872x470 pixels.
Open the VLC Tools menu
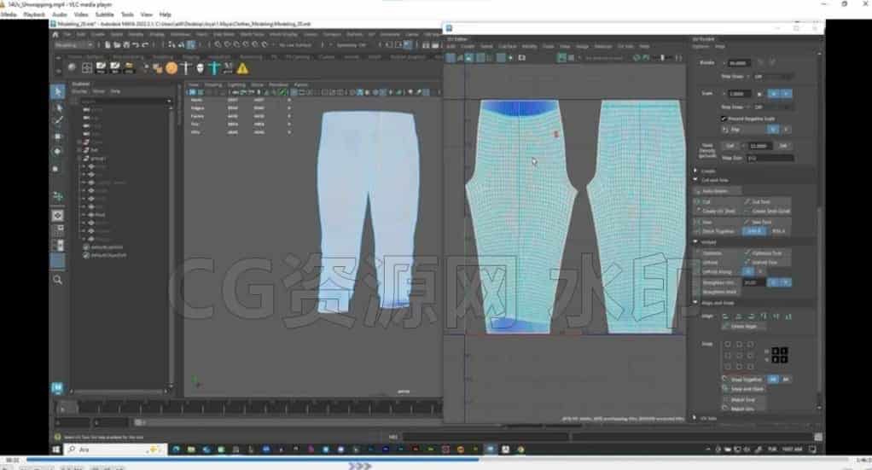(x=127, y=15)
